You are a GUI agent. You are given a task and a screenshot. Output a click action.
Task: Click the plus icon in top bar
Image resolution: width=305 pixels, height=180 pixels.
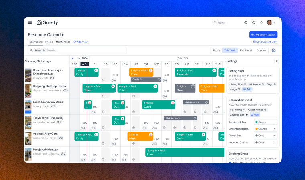pyautogui.click(x=246, y=22)
